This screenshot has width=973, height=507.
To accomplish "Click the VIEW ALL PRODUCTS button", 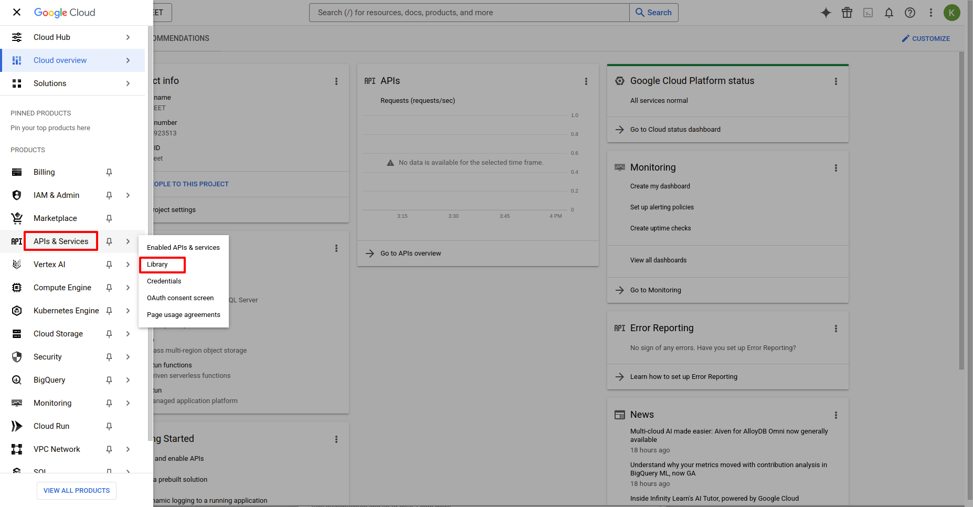I will [x=77, y=491].
